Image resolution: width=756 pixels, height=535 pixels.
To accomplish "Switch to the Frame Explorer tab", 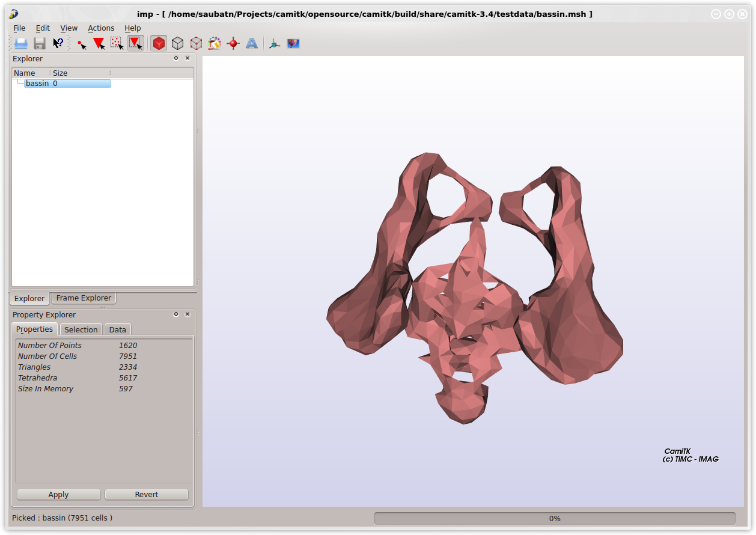I will pos(84,298).
